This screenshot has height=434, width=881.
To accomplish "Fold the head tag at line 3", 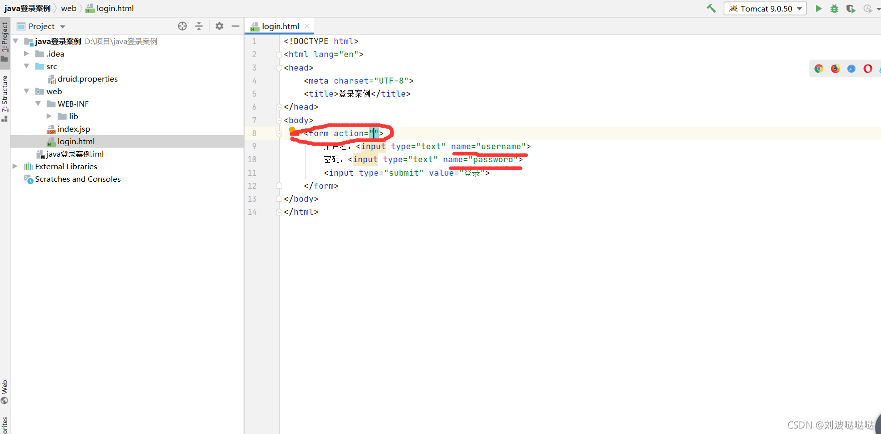I will coord(279,68).
